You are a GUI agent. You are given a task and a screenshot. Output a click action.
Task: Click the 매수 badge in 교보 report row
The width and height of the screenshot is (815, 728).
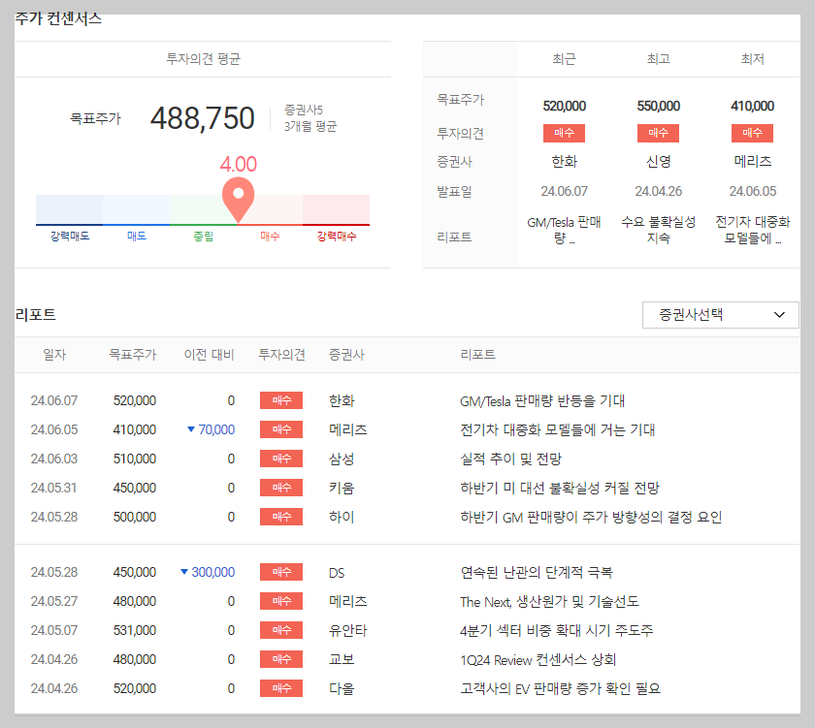(x=281, y=659)
